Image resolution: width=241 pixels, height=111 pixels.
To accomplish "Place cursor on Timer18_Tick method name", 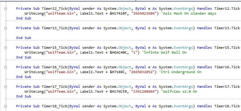I will (x=54, y=106).
